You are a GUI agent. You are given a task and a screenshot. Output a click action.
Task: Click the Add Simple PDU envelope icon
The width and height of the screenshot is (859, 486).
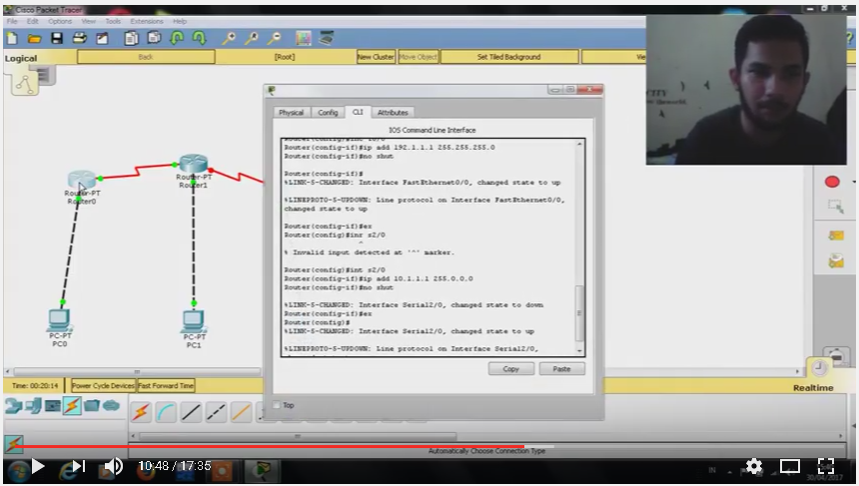click(x=836, y=236)
